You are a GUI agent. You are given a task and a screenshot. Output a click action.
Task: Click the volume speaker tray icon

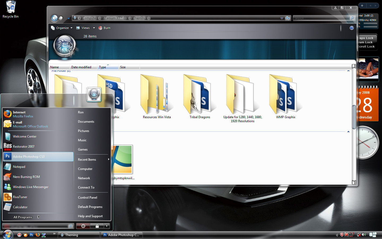click(364, 235)
